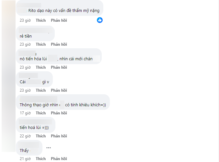Reply to the 'Thấy' comment
The height and width of the screenshot is (162, 219).
pos(59,159)
